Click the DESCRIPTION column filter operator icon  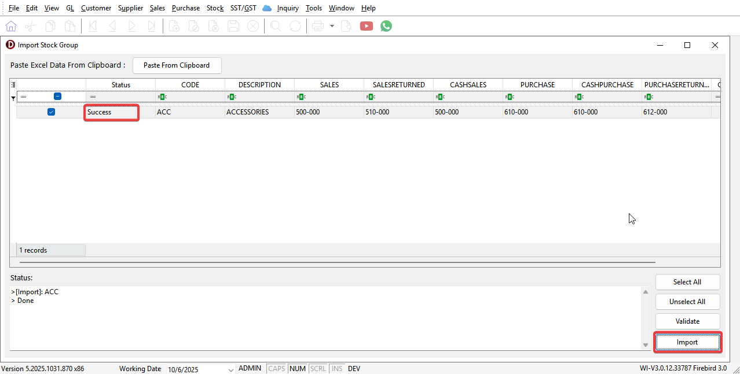pyautogui.click(x=231, y=97)
